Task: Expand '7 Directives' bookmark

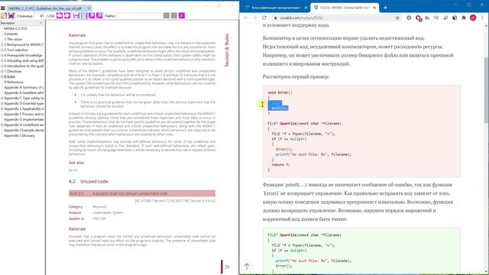Action: click(x=2, y=71)
